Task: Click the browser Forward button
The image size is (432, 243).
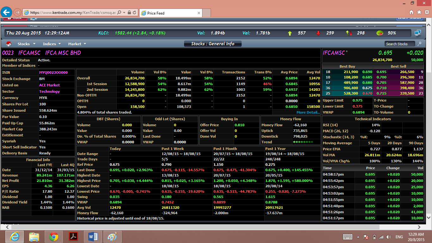Action: click(x=17, y=12)
